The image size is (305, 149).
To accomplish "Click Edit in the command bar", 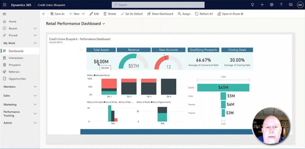I will pyautogui.click(x=94, y=14).
